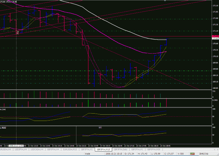Click the M5 label in the bottom indicator pane
The height and width of the screenshot is (156, 219).
[100, 128]
